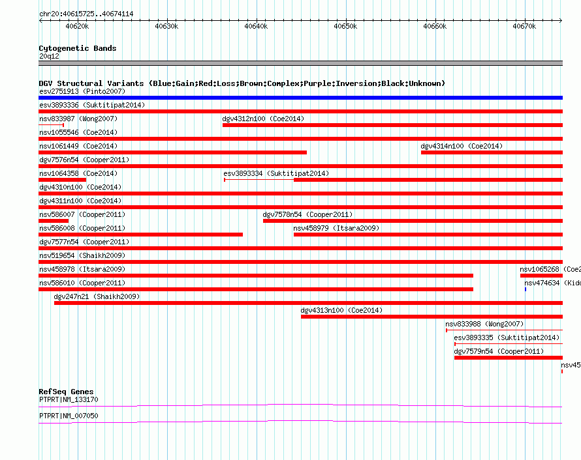This screenshot has width=581, height=460.
Task: Click the dgv7577n54 (Cooper2011) label
Action: pos(84,242)
